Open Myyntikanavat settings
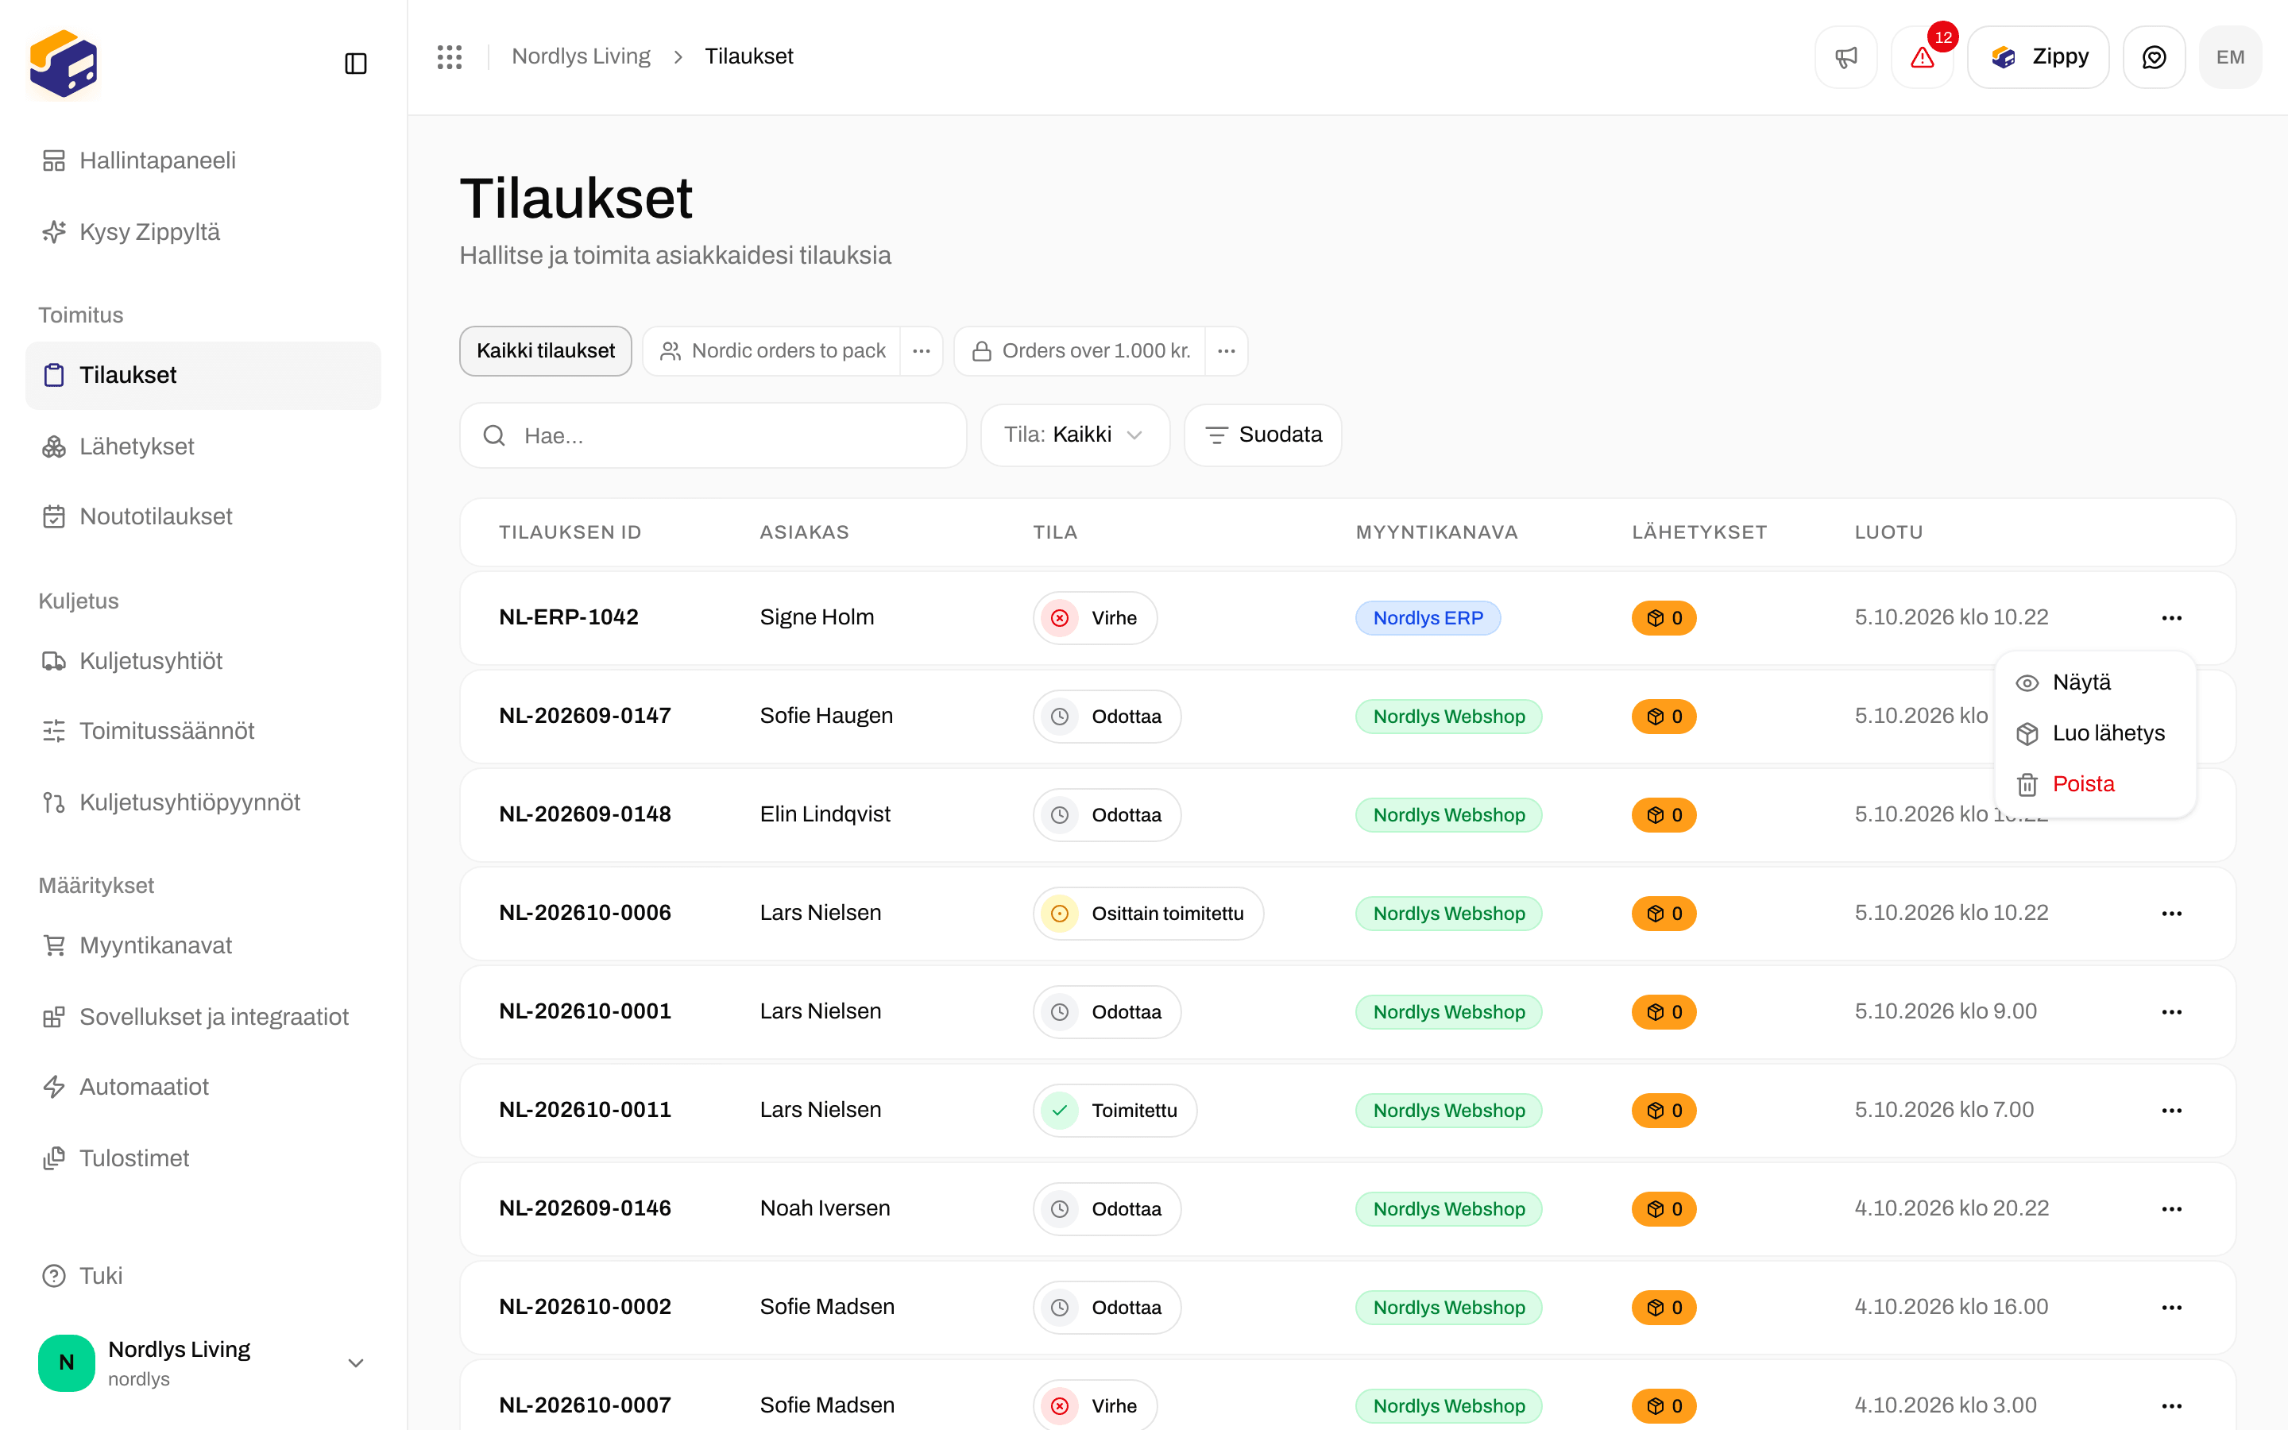Image resolution: width=2288 pixels, height=1430 pixels. tap(203, 945)
